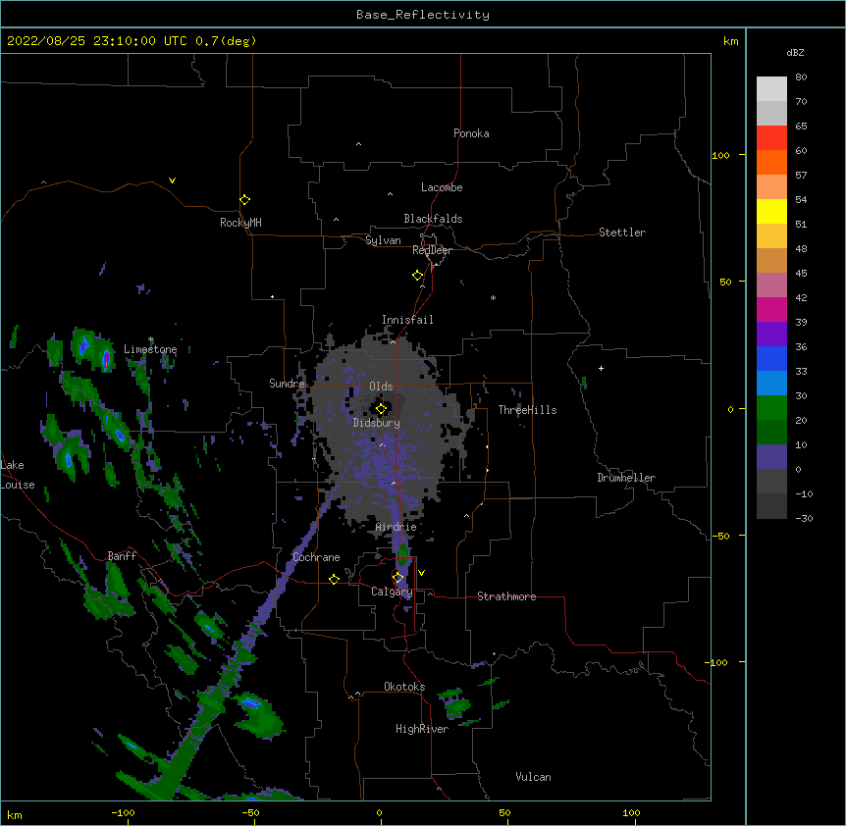Click the 50 tick label on bottom axis

[505, 812]
